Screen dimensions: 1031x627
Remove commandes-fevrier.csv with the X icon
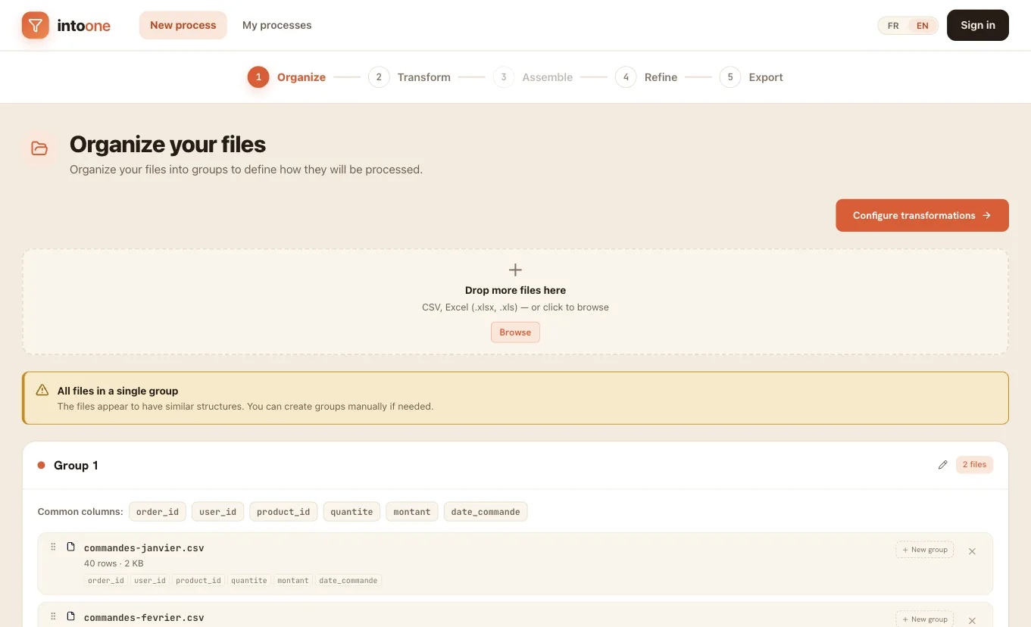point(972,621)
